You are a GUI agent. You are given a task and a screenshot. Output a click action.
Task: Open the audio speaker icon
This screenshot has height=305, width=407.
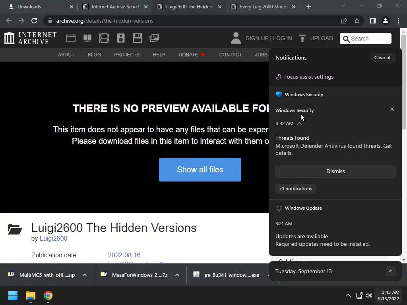121,38
